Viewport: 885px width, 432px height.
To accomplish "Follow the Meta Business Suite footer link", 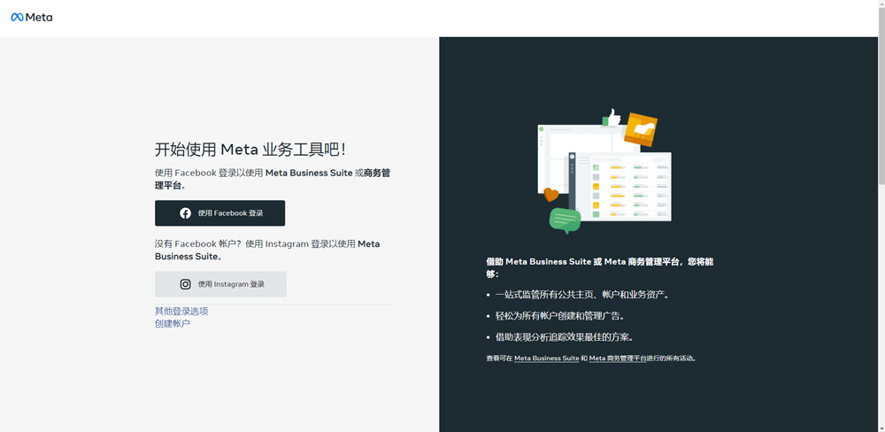I will (546, 359).
